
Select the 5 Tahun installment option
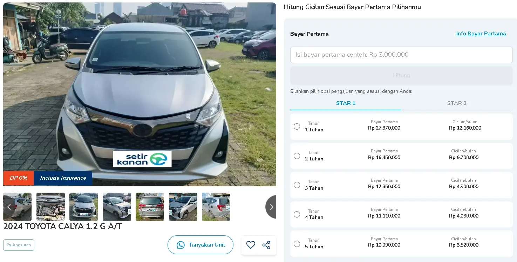297,244
